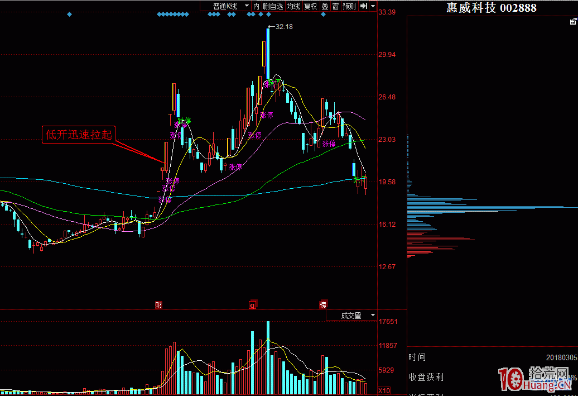
Task: Click the 删自选 remove from watchlist button
Action: (273, 6)
